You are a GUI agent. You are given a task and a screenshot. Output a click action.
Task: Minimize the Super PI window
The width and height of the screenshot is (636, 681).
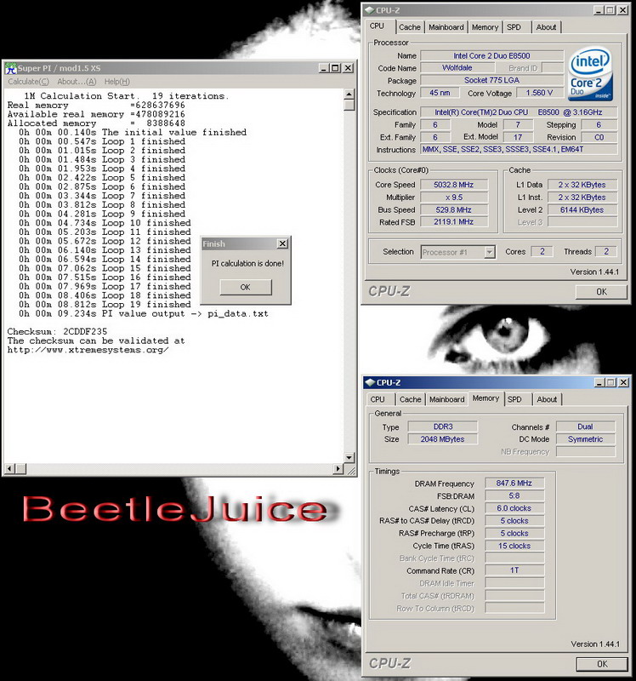click(324, 68)
